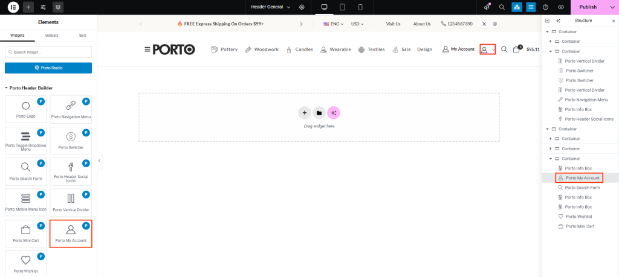Click the Elementor logo in the top bar
Image resolution: width=619 pixels, height=277 pixels.
pyautogui.click(x=12, y=7)
